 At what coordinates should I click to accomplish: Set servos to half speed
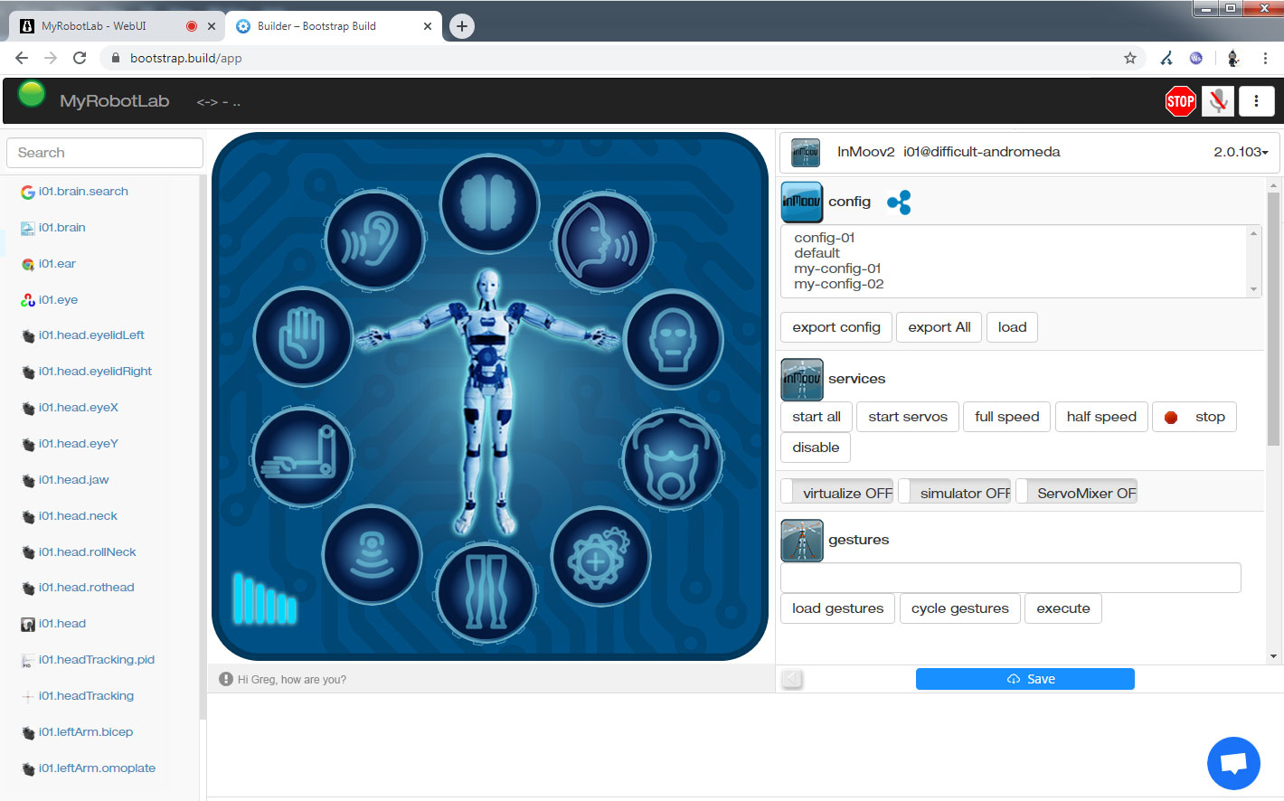pyautogui.click(x=1101, y=417)
